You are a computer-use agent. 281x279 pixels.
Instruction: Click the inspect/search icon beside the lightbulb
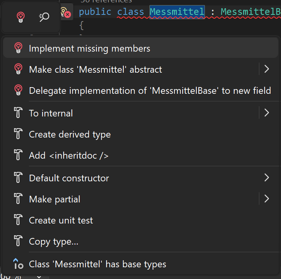point(44,17)
